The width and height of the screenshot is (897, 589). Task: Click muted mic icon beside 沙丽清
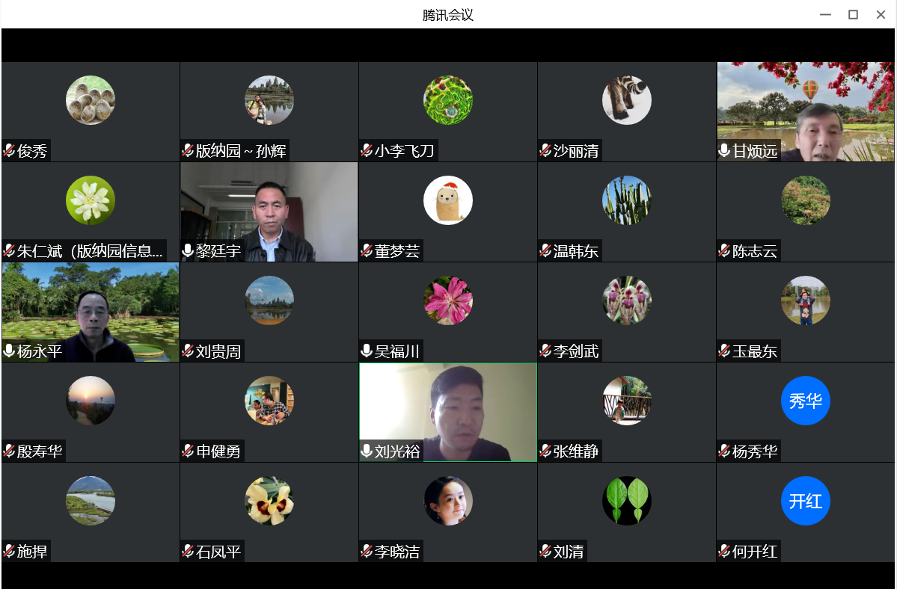(x=545, y=151)
